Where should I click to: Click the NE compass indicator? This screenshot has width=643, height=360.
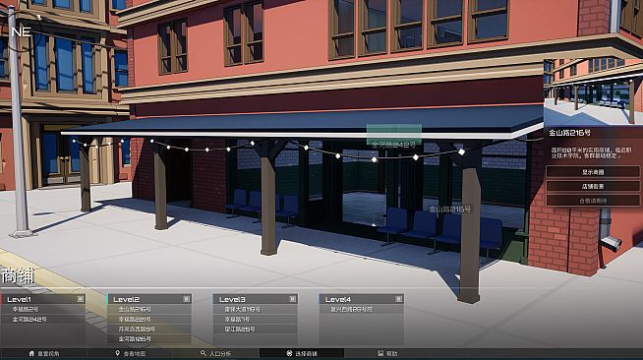tap(21, 32)
